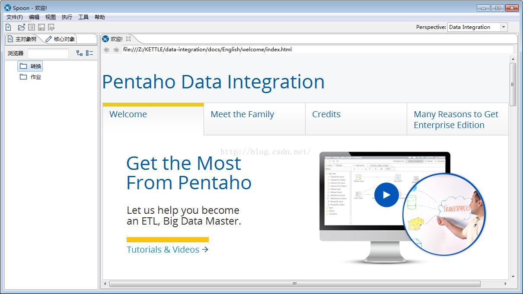Click the file URL address field
The height and width of the screenshot is (294, 523).
click(x=317, y=50)
